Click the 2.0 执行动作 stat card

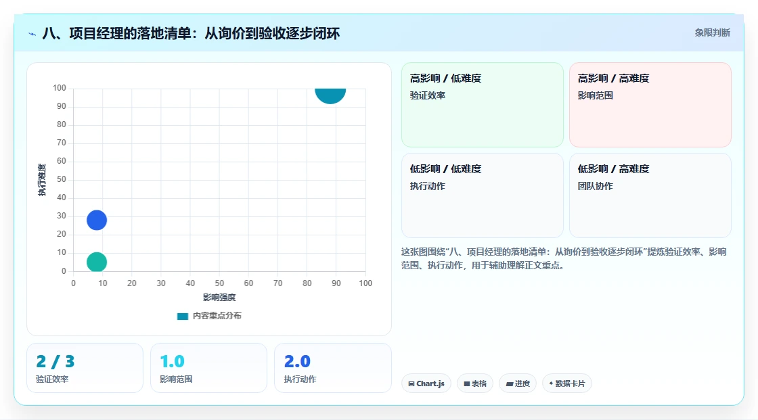[x=332, y=369]
